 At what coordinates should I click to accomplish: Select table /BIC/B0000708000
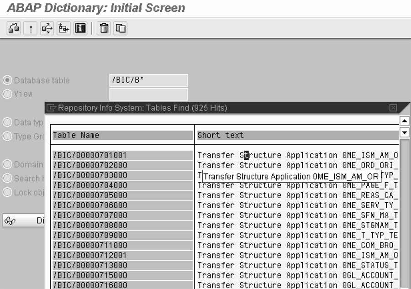point(123,225)
